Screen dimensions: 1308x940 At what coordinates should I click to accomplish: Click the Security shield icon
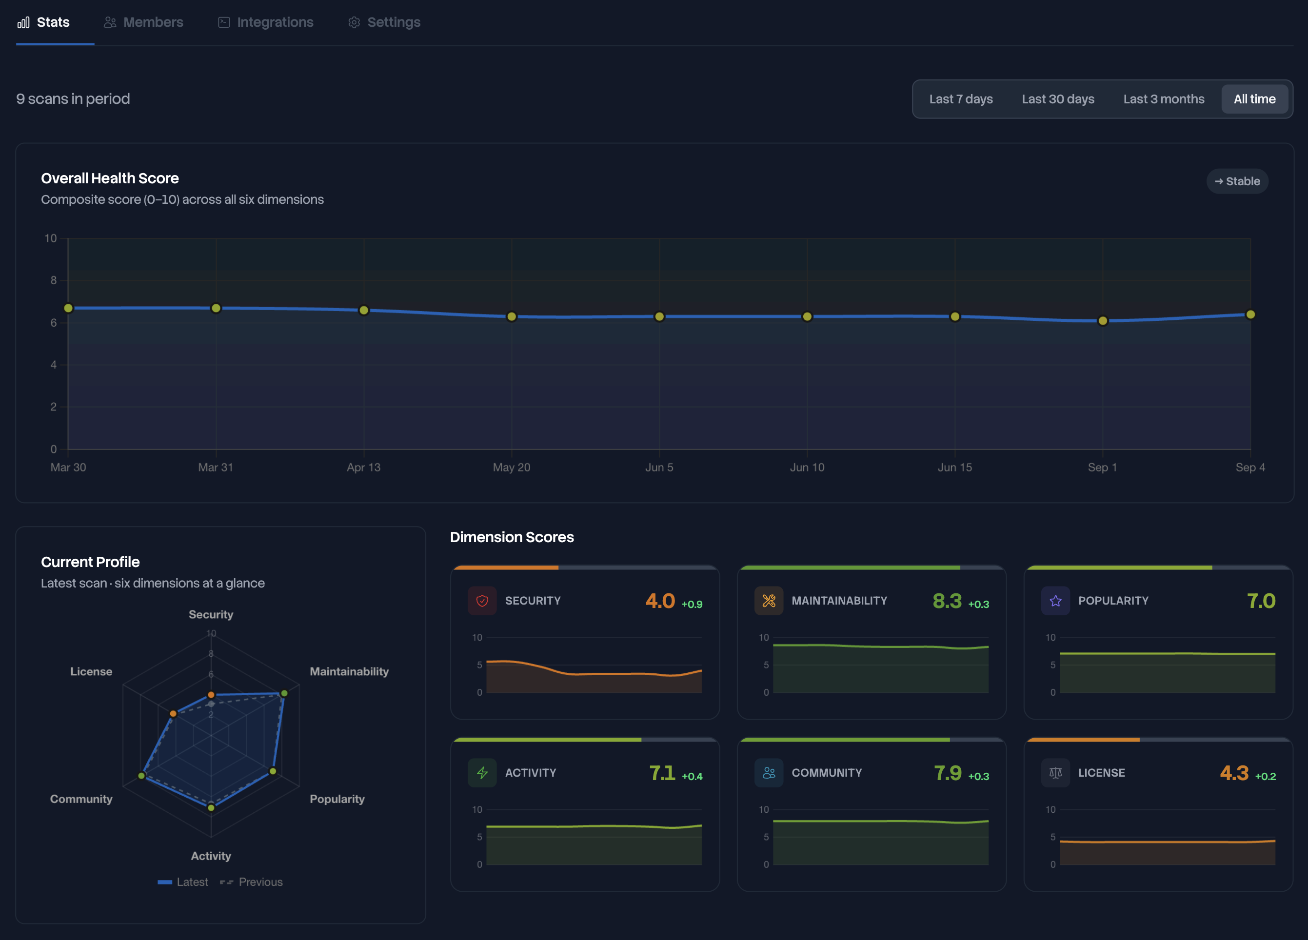pos(482,601)
